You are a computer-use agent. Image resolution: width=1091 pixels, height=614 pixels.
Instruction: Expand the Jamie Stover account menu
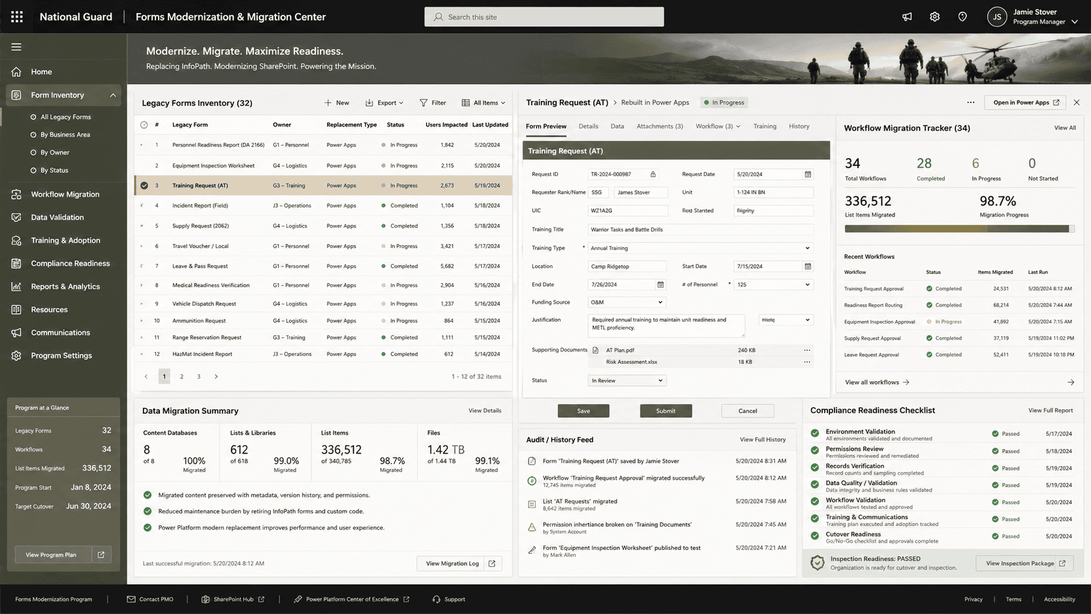click(1075, 22)
